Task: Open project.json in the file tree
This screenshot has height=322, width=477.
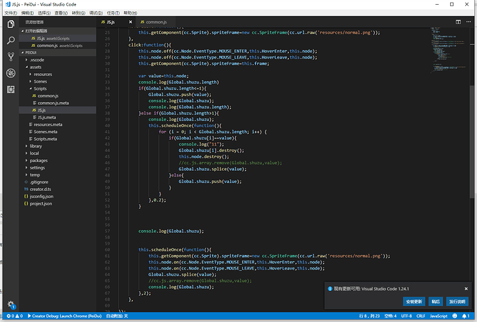Action: pos(41,203)
